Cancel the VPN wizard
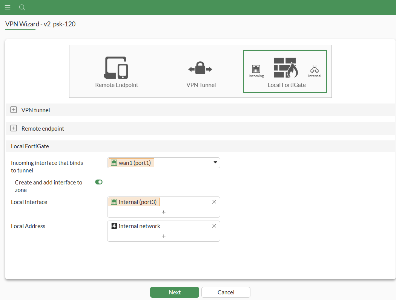 [x=226, y=292]
